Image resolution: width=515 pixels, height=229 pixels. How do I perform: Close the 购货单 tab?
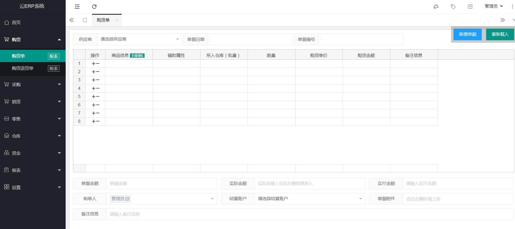click(117, 20)
